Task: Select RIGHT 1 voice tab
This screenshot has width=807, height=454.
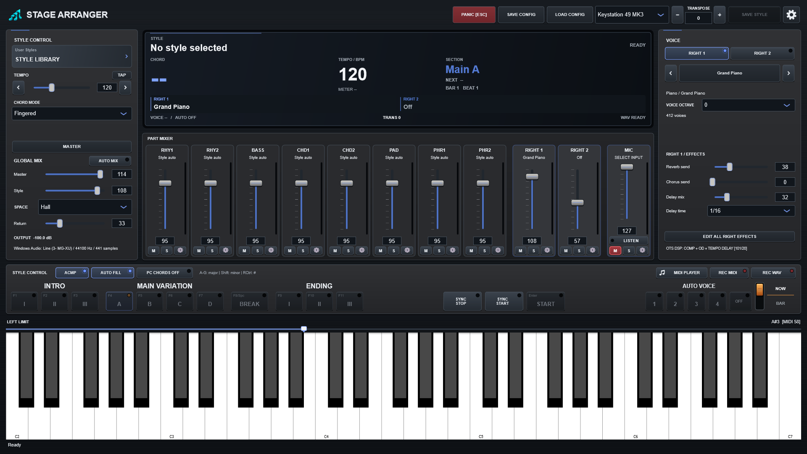Action: (x=697, y=53)
